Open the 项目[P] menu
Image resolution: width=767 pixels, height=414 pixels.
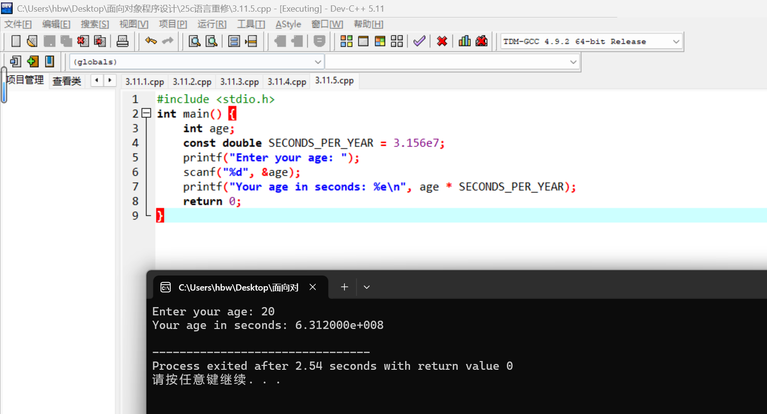[173, 24]
